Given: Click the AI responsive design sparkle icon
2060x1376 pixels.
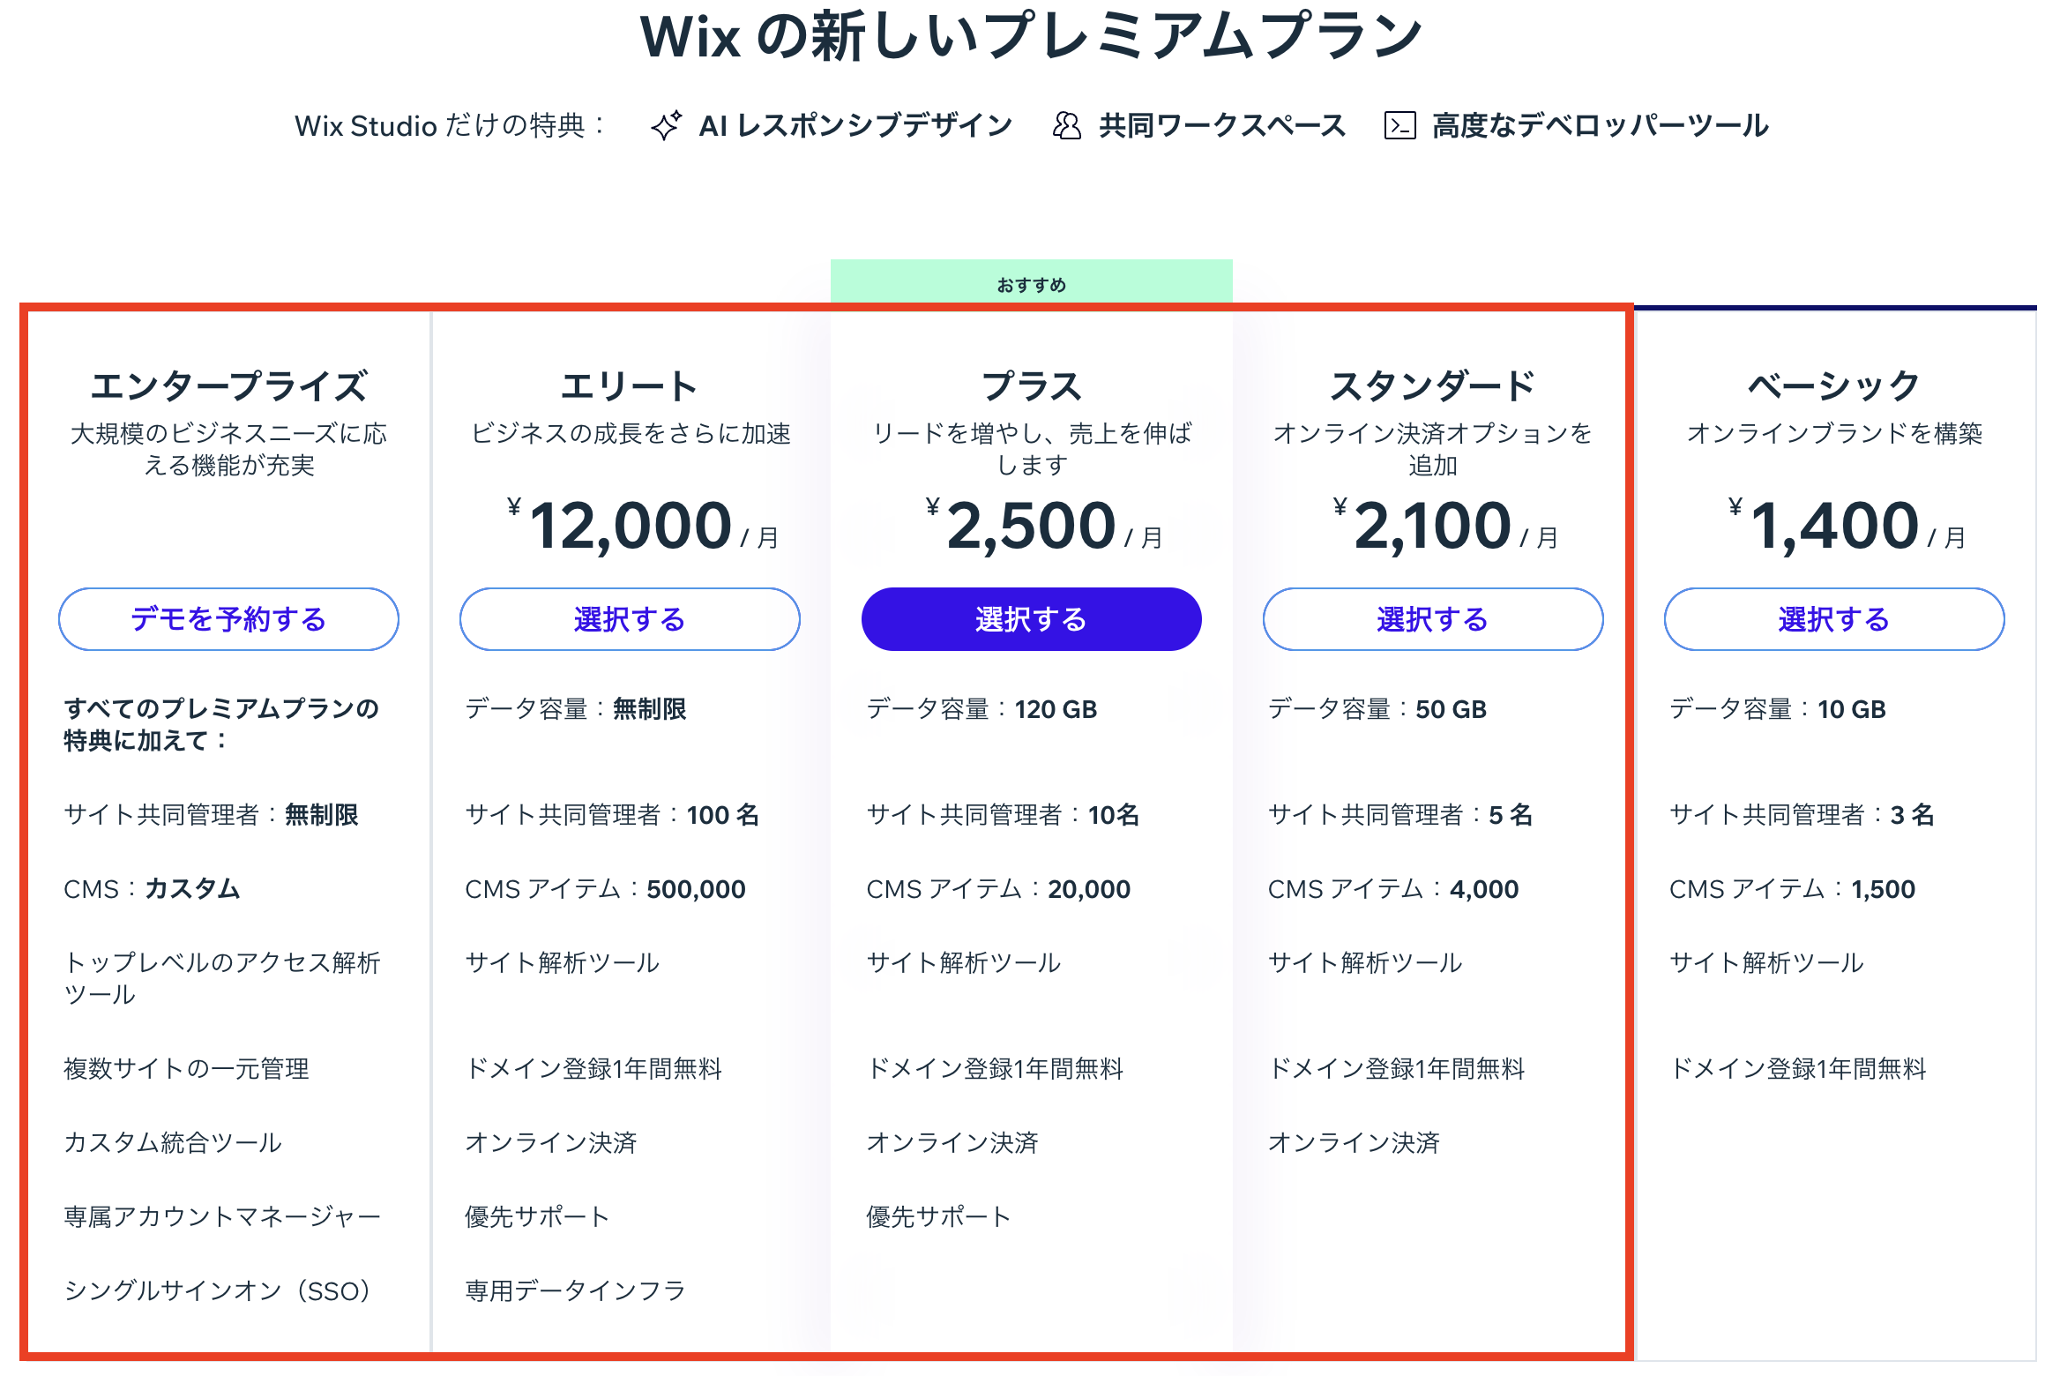Looking at the screenshot, I should coord(667,126).
